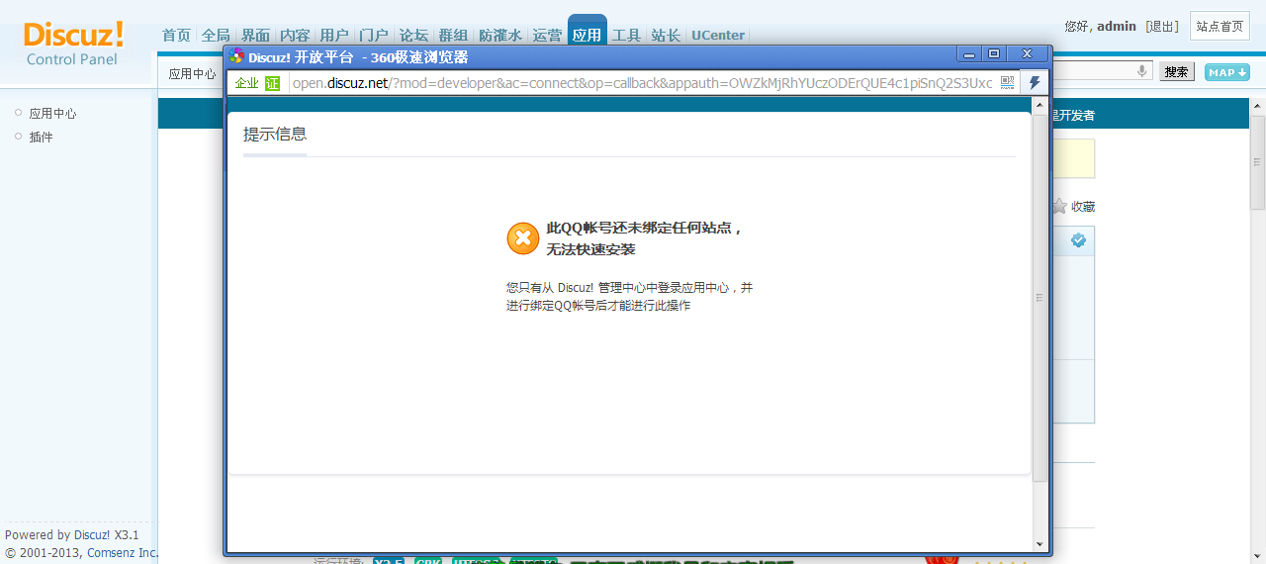Click the orange error X icon
Screen dimensions: 1266x564
[x=523, y=238]
